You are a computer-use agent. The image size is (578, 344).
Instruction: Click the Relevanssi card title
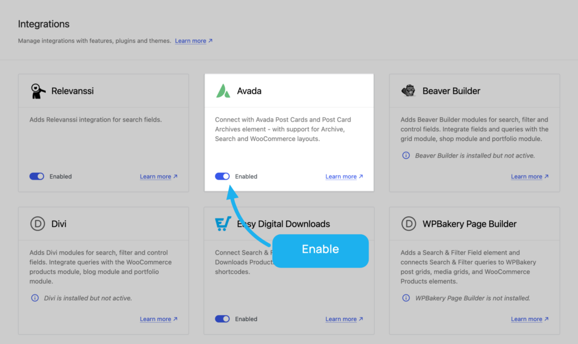72,91
